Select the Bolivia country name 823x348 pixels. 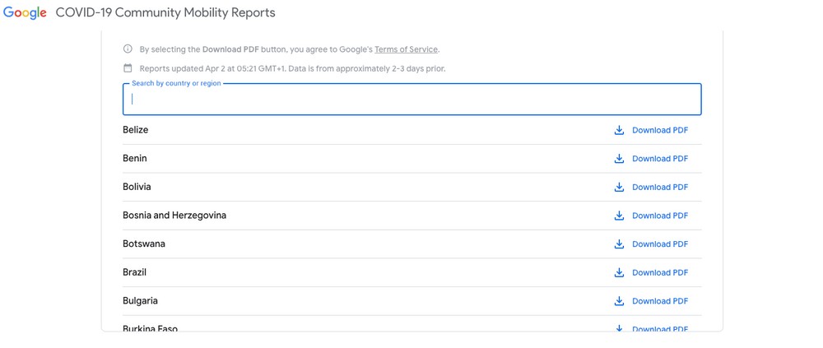click(137, 187)
